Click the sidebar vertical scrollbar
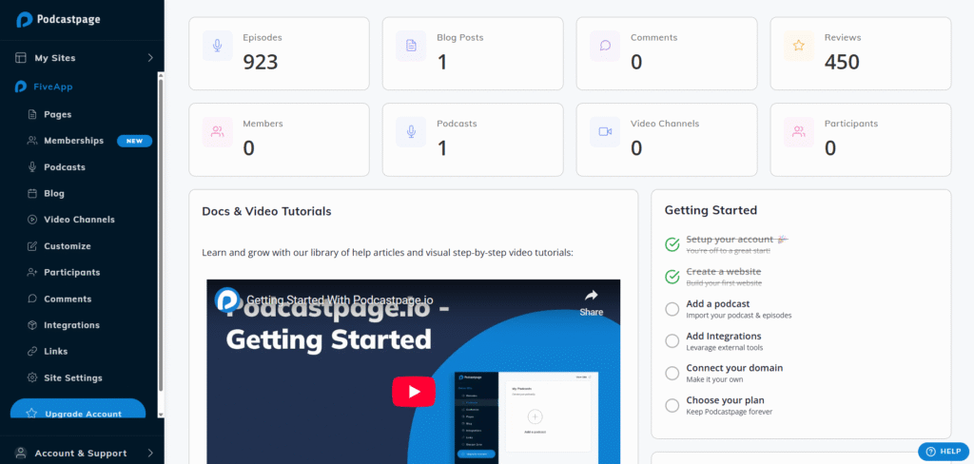The height and width of the screenshot is (464, 974). pyautogui.click(x=161, y=235)
